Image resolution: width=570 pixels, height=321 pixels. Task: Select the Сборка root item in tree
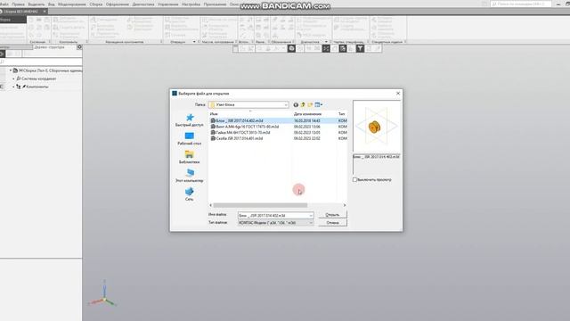coord(50,70)
